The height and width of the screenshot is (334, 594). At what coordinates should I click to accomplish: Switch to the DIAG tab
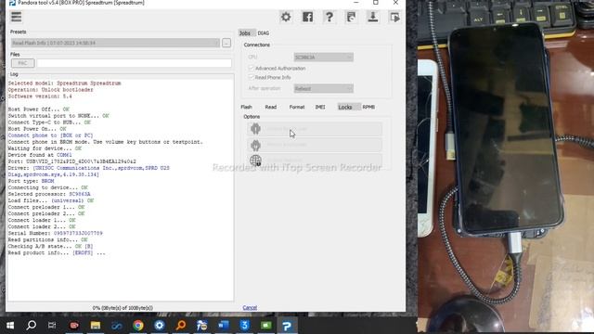pos(264,33)
